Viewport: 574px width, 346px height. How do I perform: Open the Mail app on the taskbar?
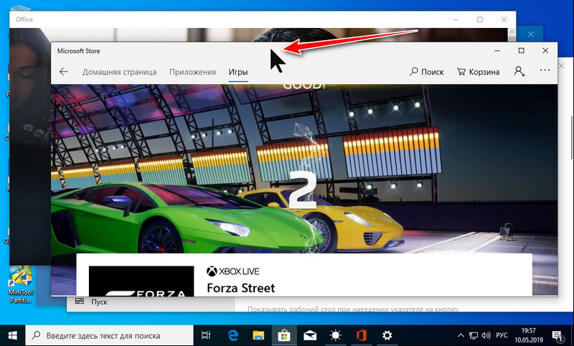click(x=310, y=335)
